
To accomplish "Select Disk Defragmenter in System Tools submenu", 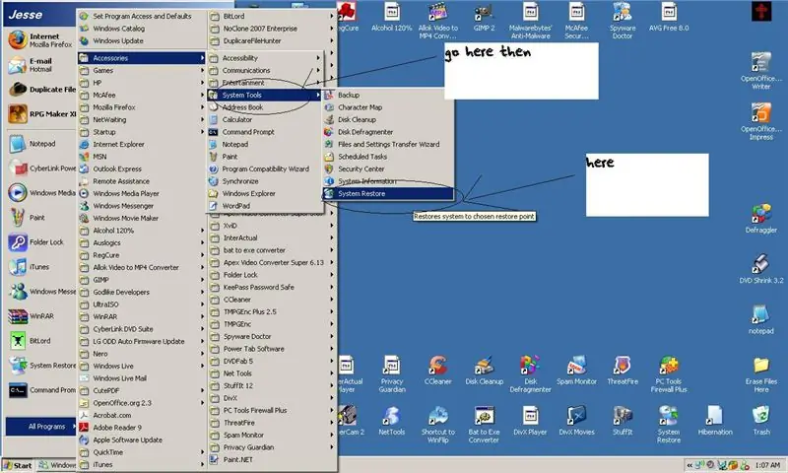I will tap(387, 132).
